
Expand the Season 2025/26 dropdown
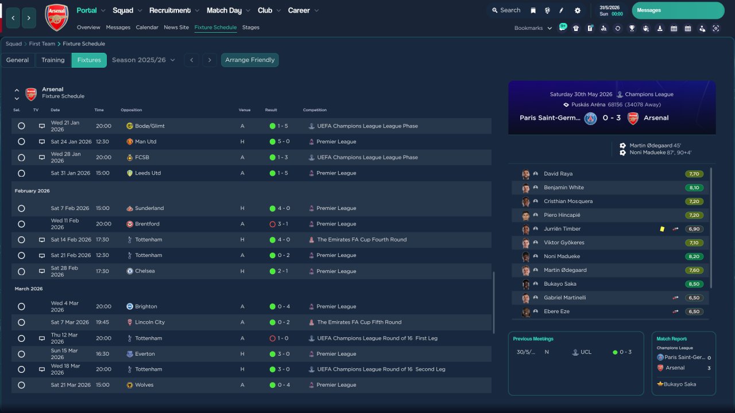point(144,60)
